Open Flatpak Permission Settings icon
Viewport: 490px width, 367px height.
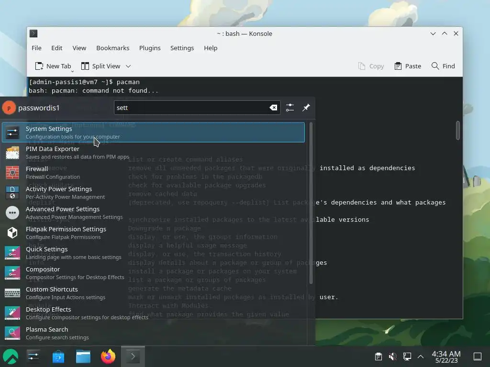coord(12,233)
